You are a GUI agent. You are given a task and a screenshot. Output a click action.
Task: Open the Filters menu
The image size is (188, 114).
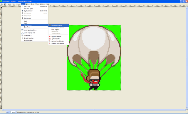coord(37,4)
